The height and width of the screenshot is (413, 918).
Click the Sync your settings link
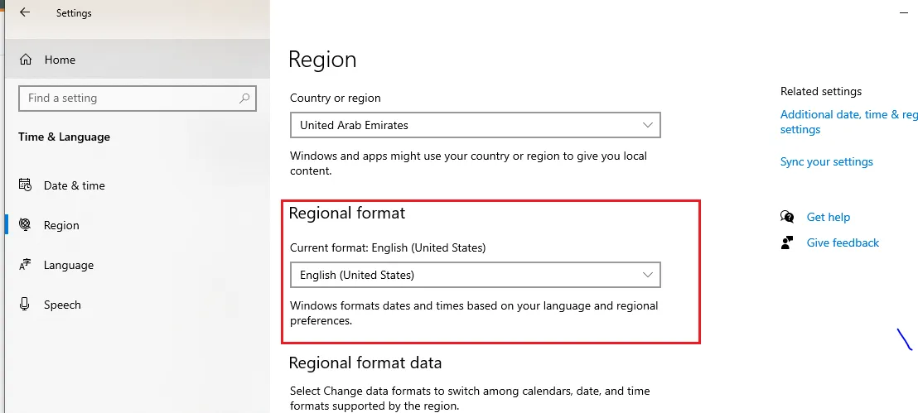[826, 161]
